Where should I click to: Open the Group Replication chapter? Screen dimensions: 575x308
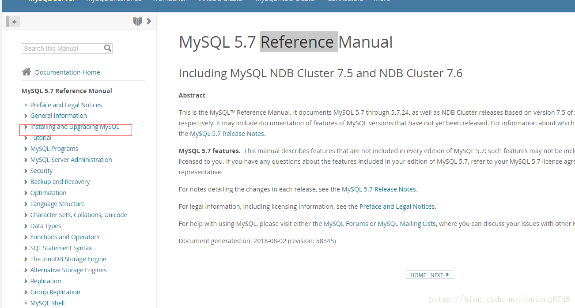55,292
